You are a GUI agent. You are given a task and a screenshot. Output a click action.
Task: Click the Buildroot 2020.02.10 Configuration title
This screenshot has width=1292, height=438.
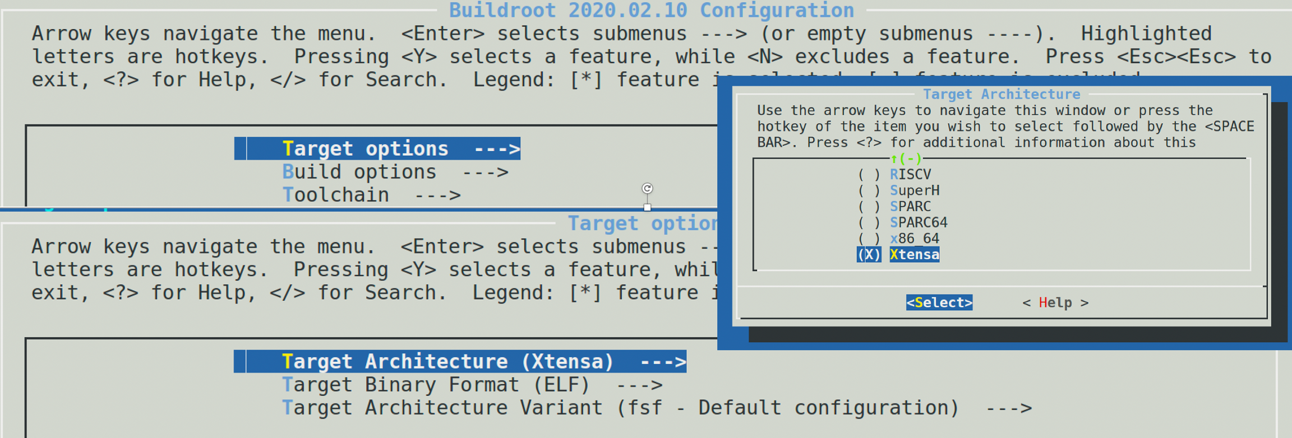pos(651,11)
